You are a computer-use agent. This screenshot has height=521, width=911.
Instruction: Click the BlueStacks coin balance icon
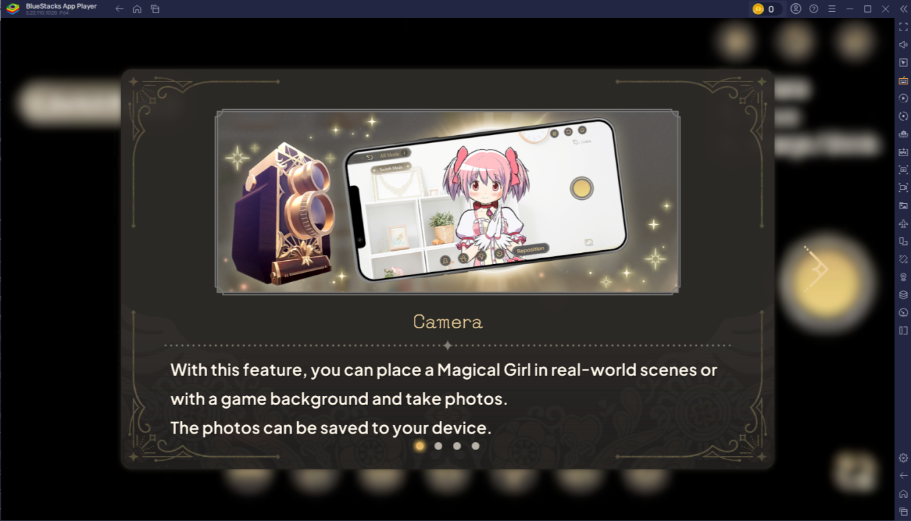click(x=758, y=9)
